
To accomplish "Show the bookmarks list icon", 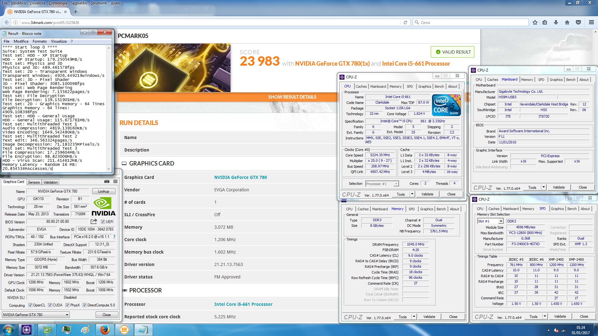I will tap(545, 22).
